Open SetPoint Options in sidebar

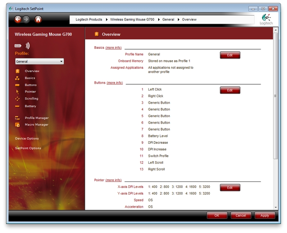(28, 148)
